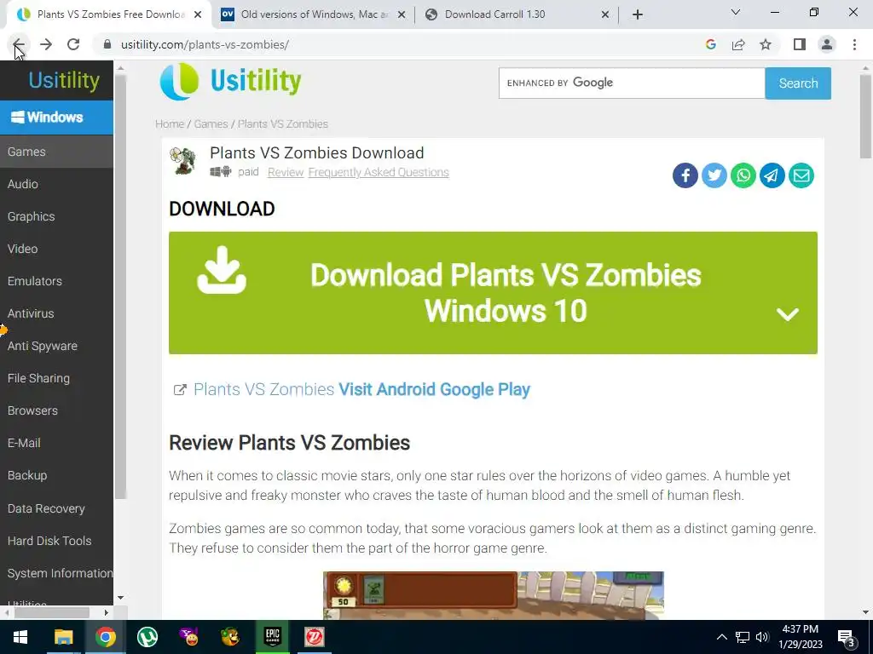Open the Anti Spyware sidebar category
This screenshot has width=873, height=654.
(56, 346)
